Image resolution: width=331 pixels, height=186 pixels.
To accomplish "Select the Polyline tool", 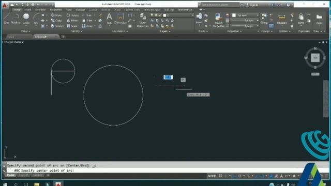I will pos(15,19).
